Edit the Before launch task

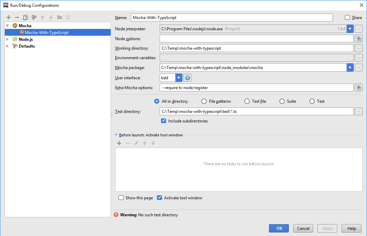click(x=136, y=143)
